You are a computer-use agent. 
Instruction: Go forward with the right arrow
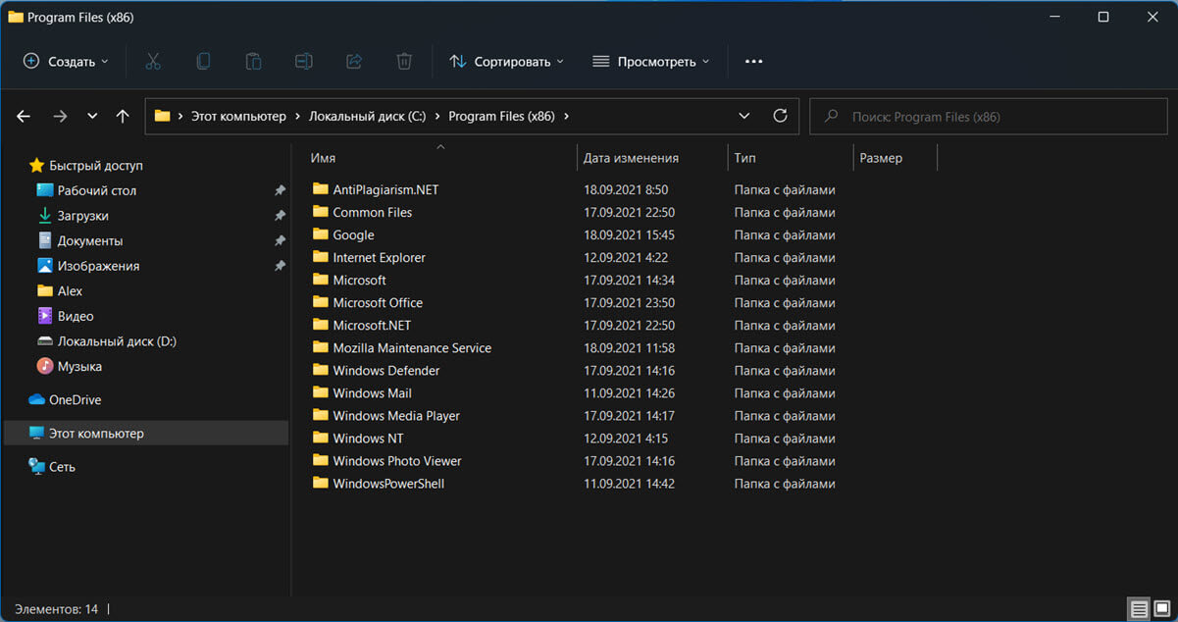click(x=60, y=116)
